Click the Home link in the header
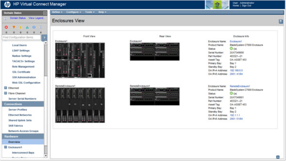This screenshot has height=161, width=286. tap(236, 6)
